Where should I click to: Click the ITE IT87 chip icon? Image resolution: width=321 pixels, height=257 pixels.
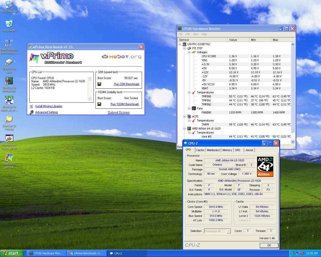pos(189,48)
